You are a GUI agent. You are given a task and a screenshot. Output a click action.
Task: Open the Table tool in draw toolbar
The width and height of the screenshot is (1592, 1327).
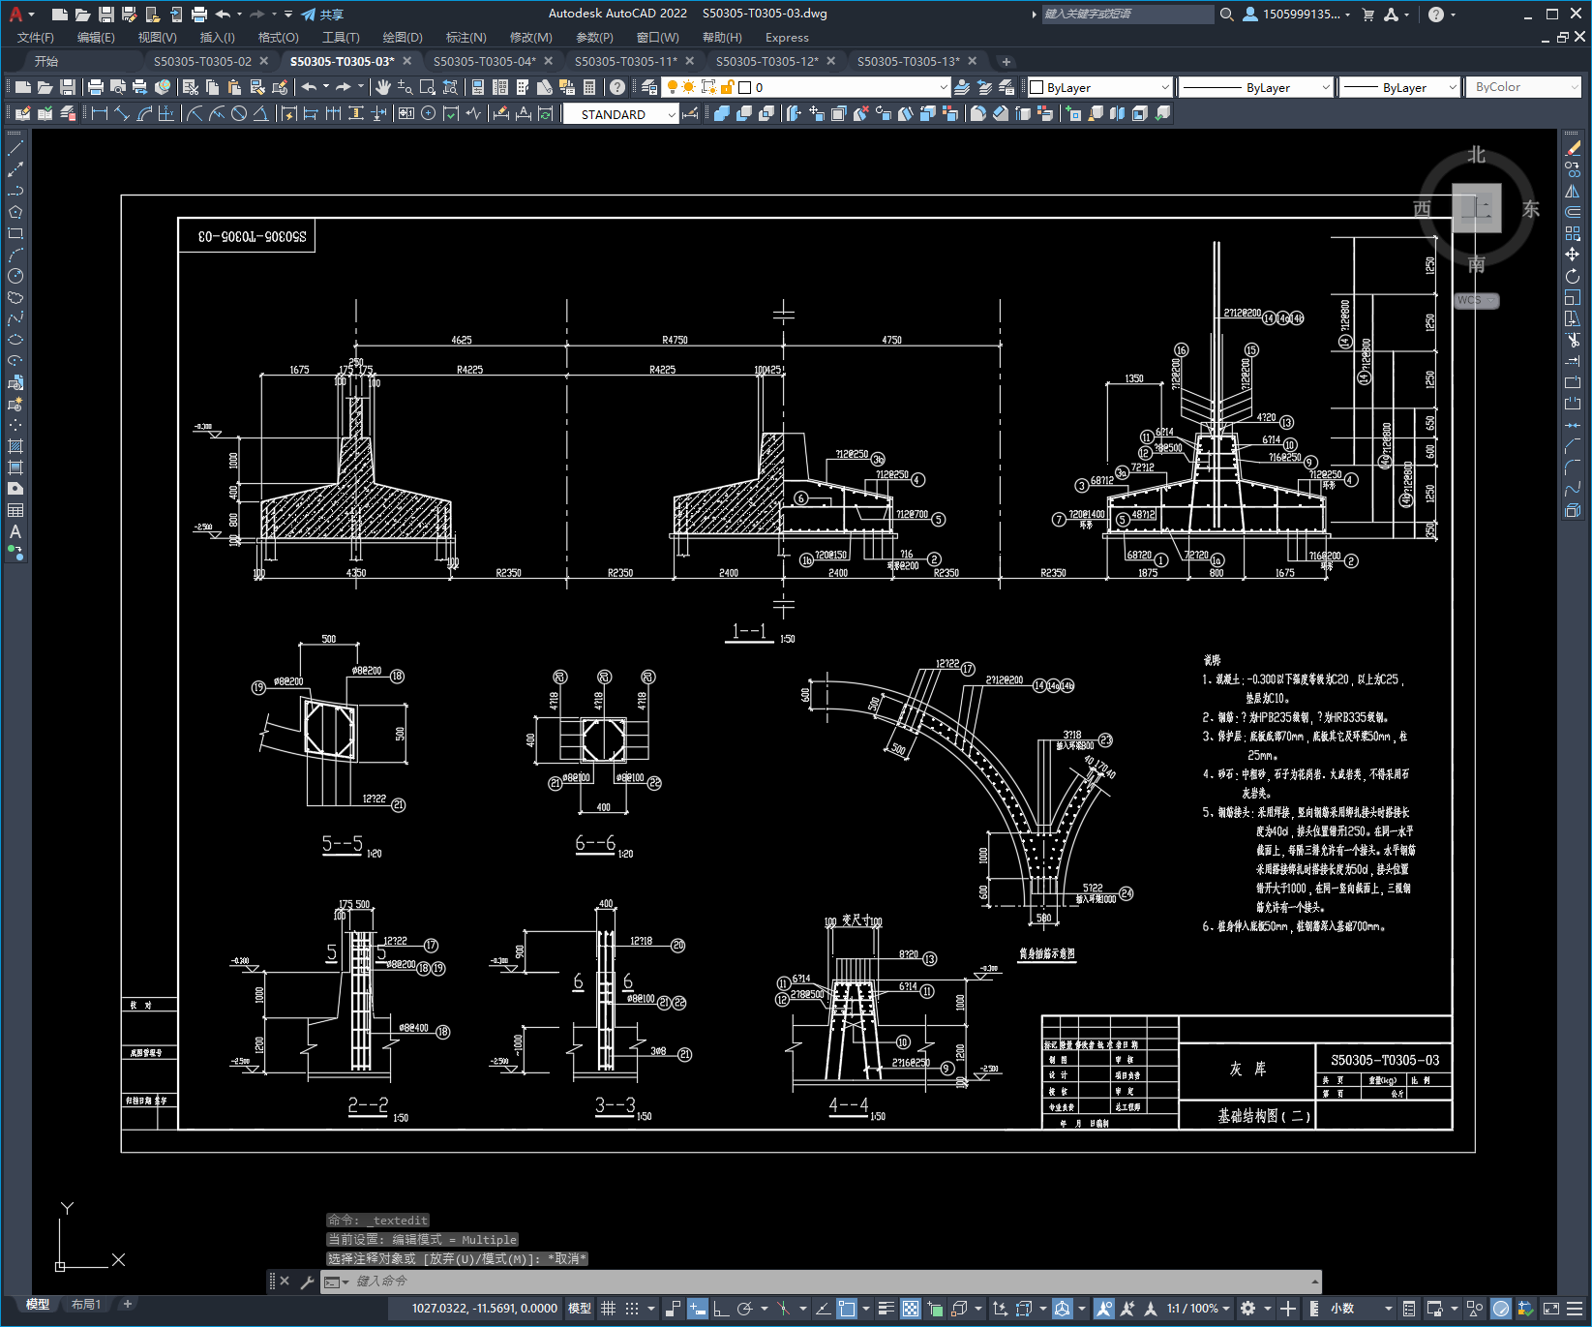(15, 510)
